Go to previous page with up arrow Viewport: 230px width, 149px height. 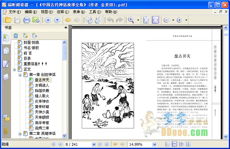pos(48,20)
